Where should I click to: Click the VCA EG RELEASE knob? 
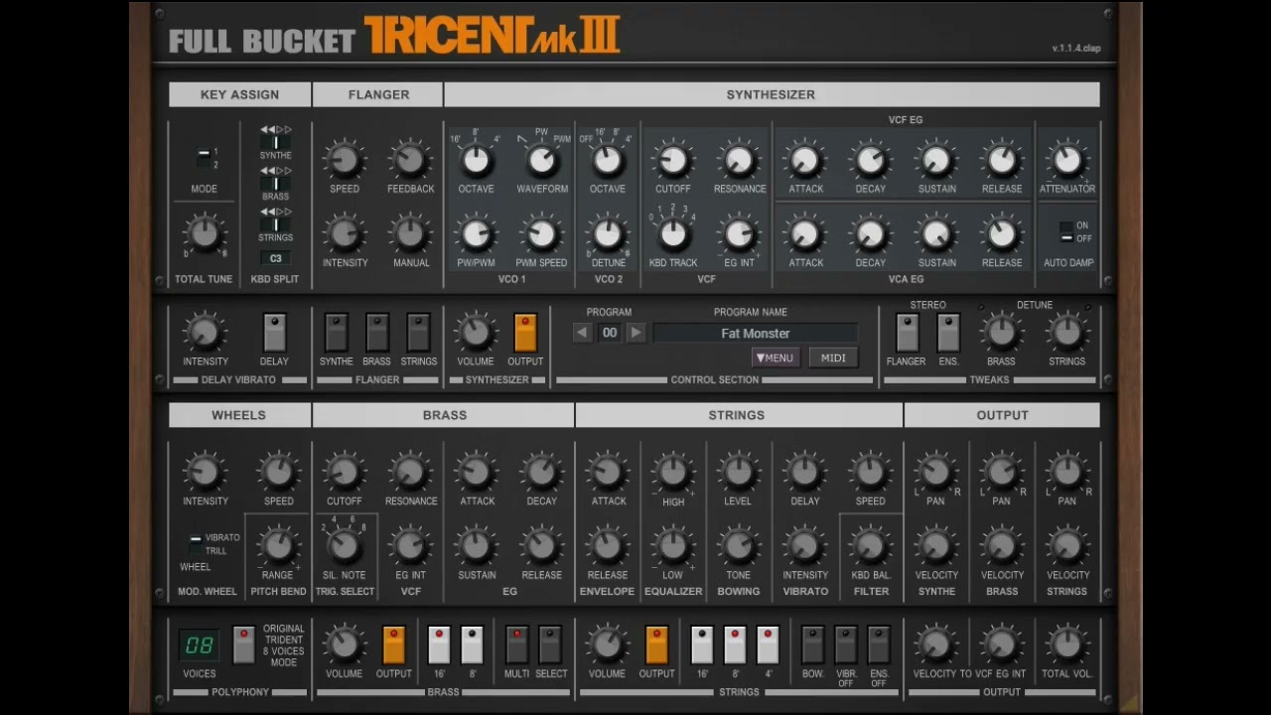[1002, 234]
